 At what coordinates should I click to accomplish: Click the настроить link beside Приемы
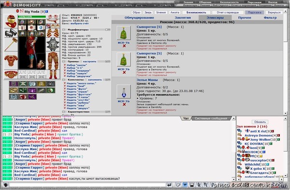[89, 61]
